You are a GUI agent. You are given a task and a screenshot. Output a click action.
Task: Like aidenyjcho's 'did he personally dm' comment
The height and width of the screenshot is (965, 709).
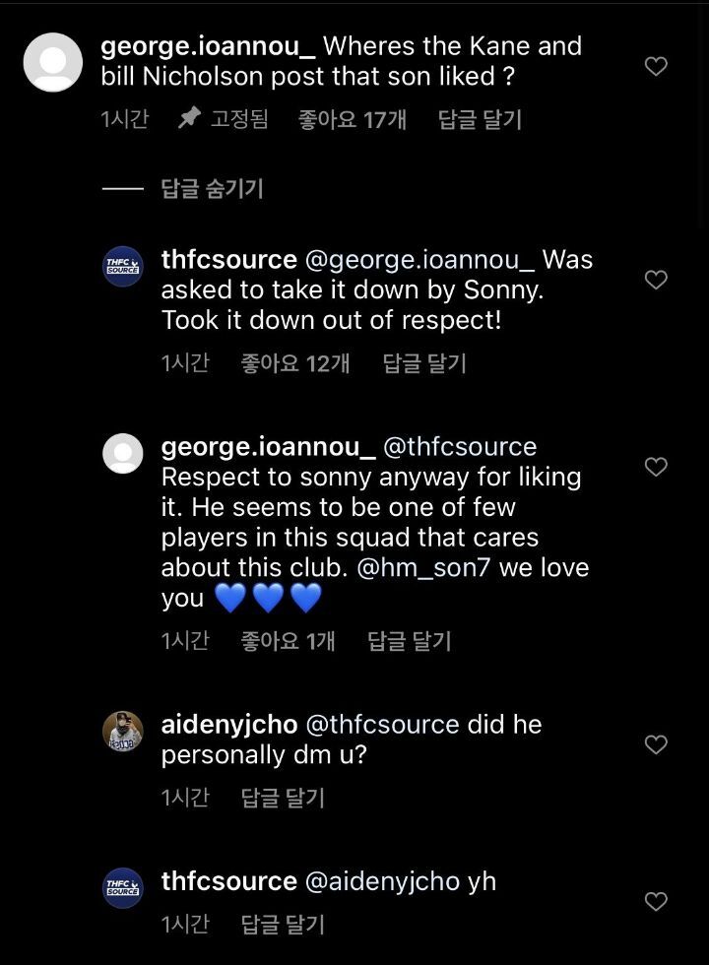(x=656, y=744)
